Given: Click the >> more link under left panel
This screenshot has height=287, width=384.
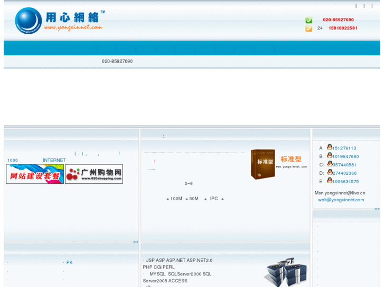Looking at the screenshot, I should (136, 242).
